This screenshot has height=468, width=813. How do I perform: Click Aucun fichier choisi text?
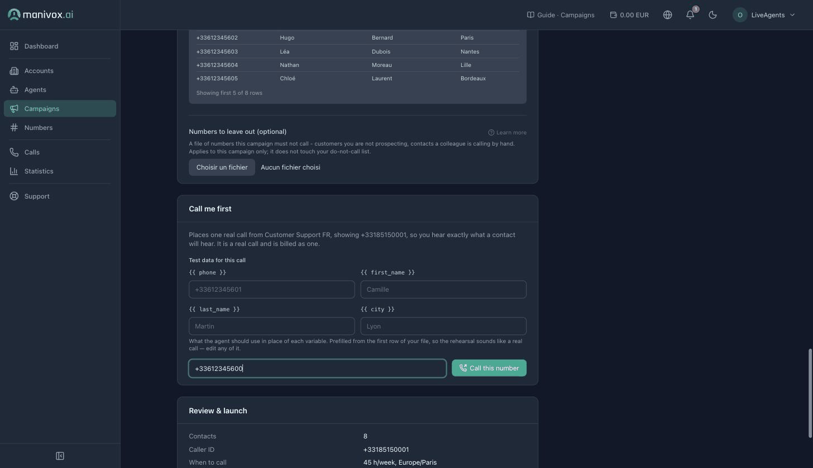click(x=290, y=167)
